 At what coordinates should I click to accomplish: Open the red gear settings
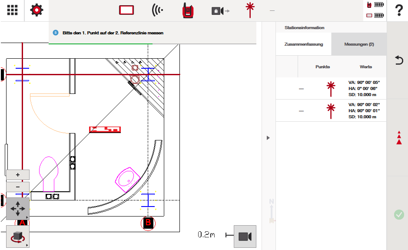tap(36, 10)
